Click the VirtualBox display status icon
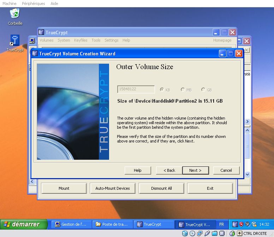The height and width of the screenshot is (237, 274). click(x=222, y=233)
